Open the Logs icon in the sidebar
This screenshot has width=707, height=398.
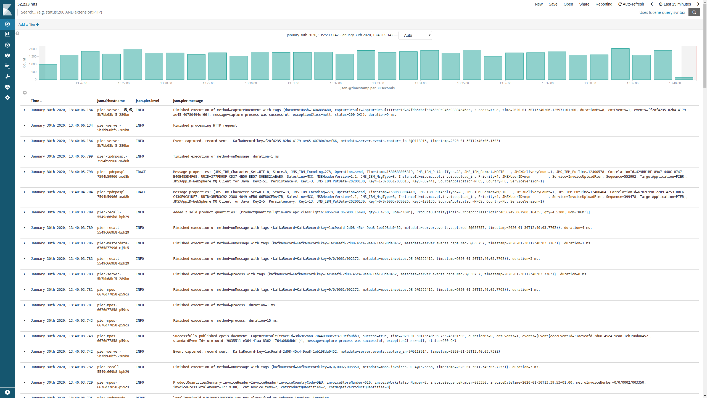pos(7,66)
